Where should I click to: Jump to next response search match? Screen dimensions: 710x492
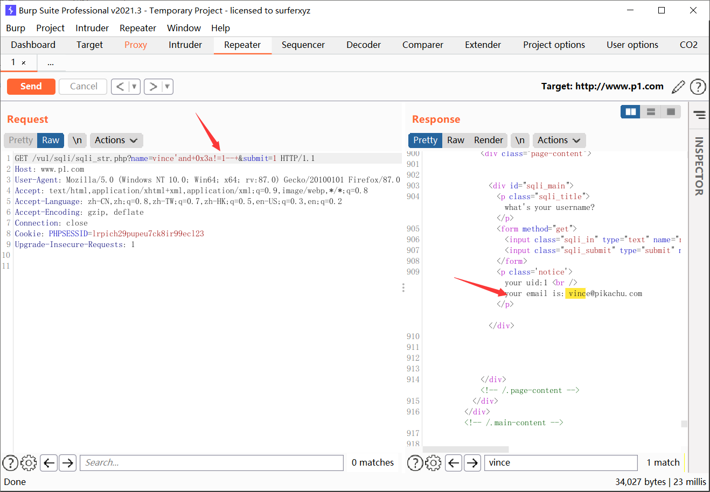(x=472, y=462)
